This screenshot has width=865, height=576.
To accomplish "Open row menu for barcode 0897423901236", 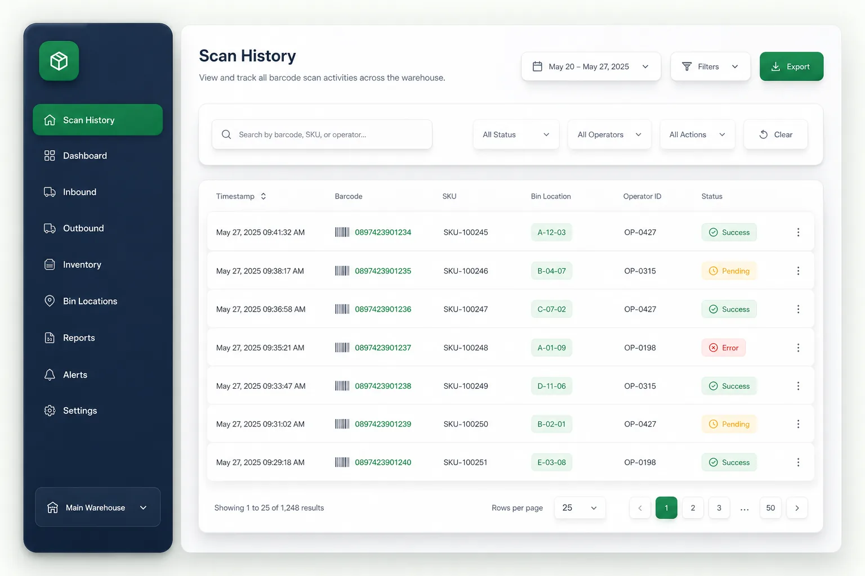I will (x=798, y=309).
